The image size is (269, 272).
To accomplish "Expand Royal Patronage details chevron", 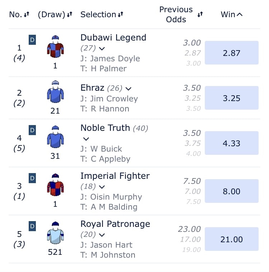I will (102, 235).
